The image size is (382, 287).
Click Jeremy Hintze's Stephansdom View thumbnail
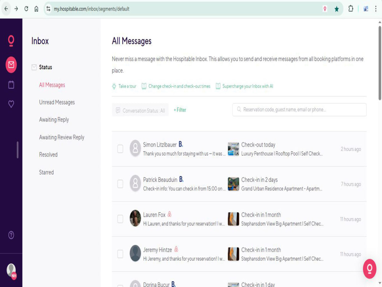233,254
